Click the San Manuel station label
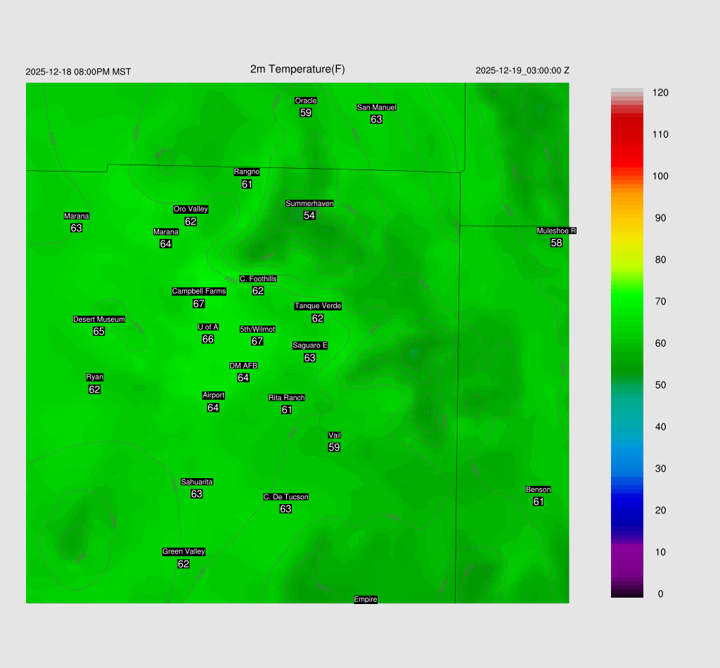The height and width of the screenshot is (668, 720). point(376,108)
